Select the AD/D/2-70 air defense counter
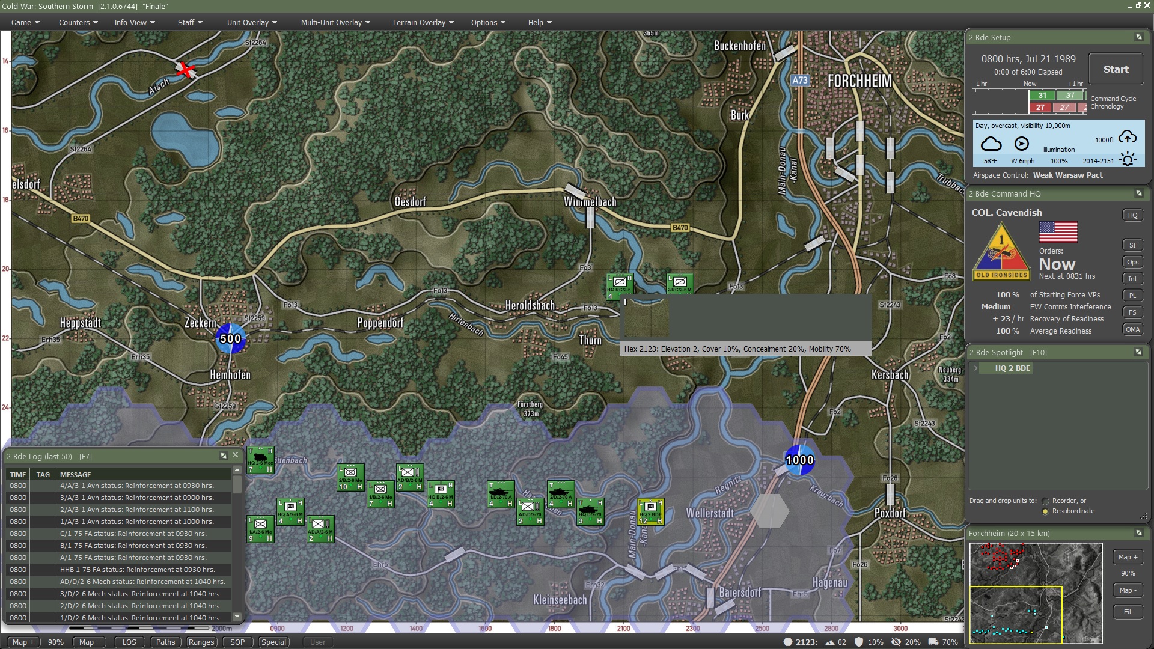The height and width of the screenshot is (649, 1154). 530,512
